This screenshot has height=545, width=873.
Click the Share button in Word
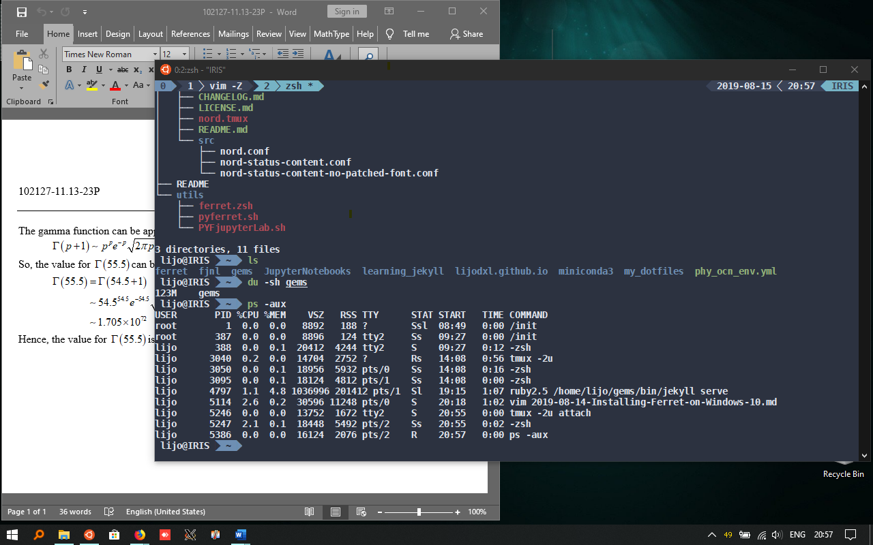coord(467,34)
